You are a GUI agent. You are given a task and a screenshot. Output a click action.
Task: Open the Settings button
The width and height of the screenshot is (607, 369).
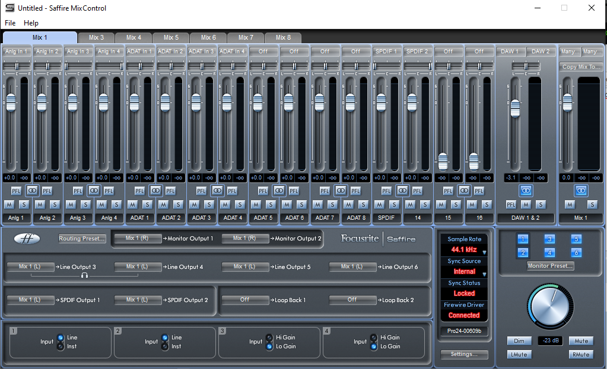(x=464, y=354)
